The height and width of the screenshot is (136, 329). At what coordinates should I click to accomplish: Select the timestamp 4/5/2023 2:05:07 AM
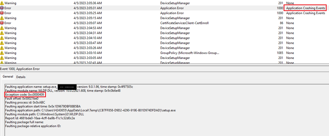pos(88,23)
